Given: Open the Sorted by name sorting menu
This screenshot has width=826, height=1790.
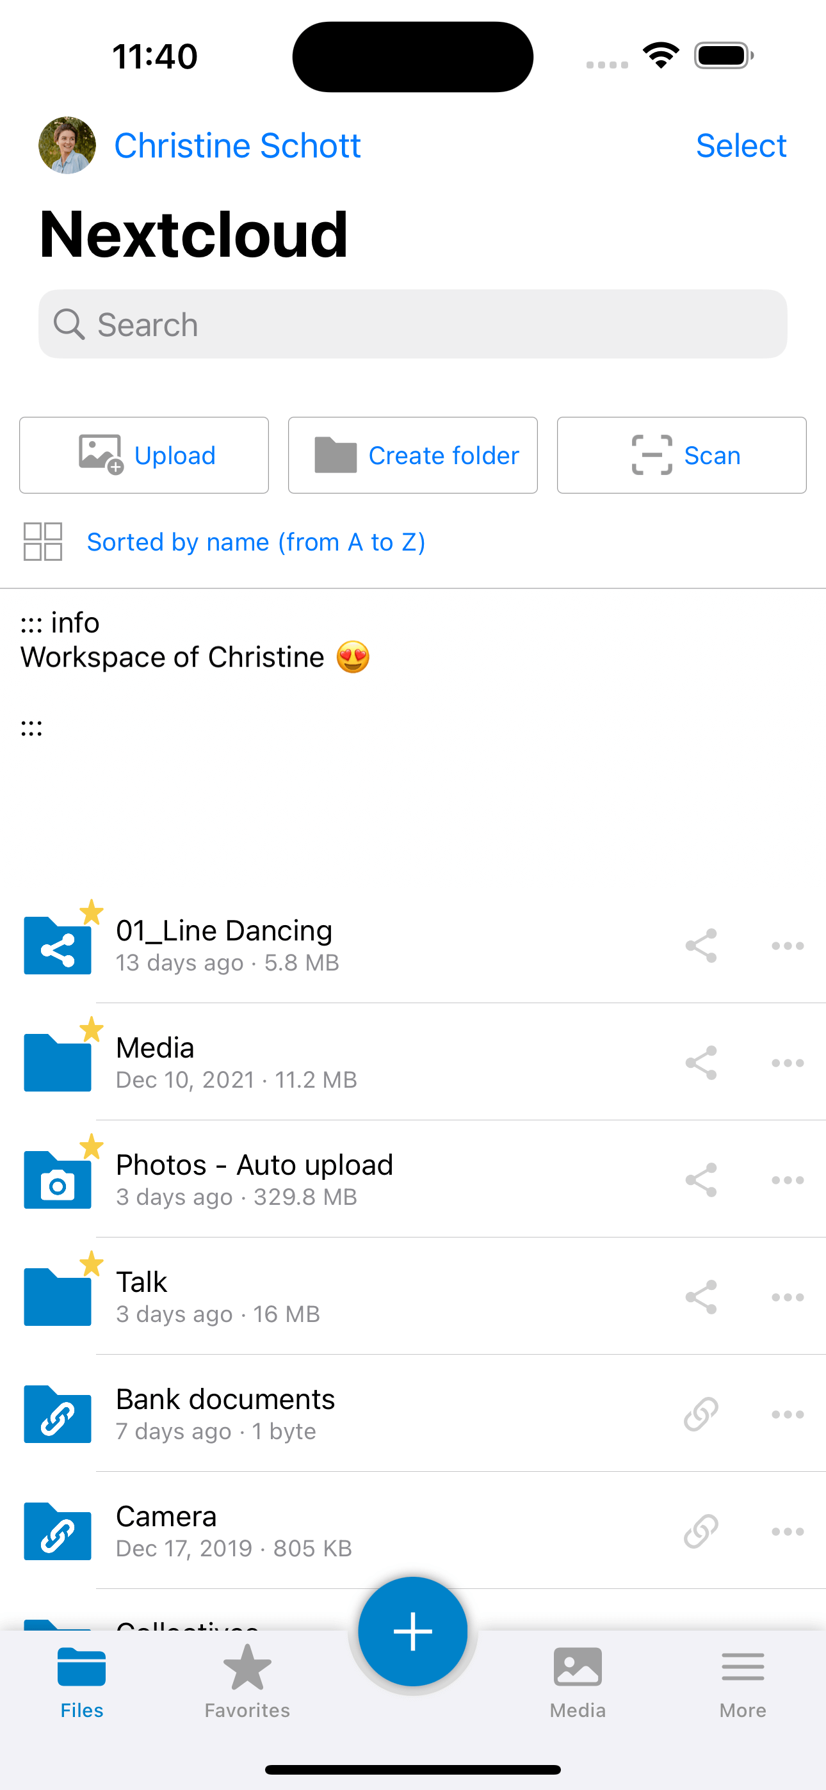Looking at the screenshot, I should tap(256, 542).
